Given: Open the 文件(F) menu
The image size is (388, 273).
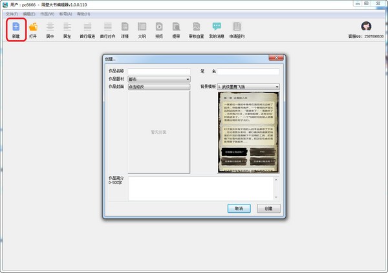Looking at the screenshot, I should point(12,13).
